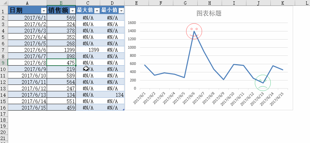Click the select-all corner of the sheet
310x143 pixels.
coord(4,3)
